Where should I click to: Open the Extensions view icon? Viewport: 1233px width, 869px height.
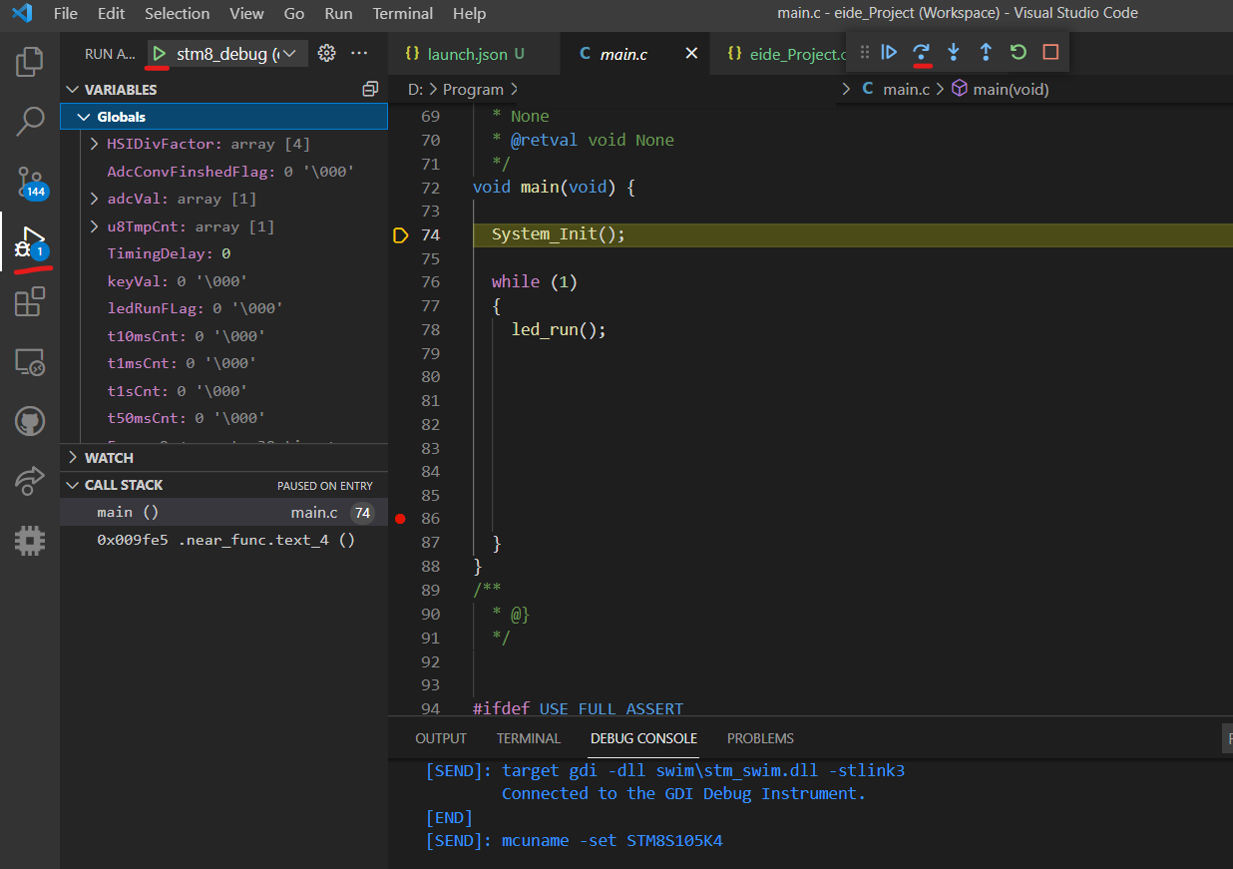click(30, 301)
